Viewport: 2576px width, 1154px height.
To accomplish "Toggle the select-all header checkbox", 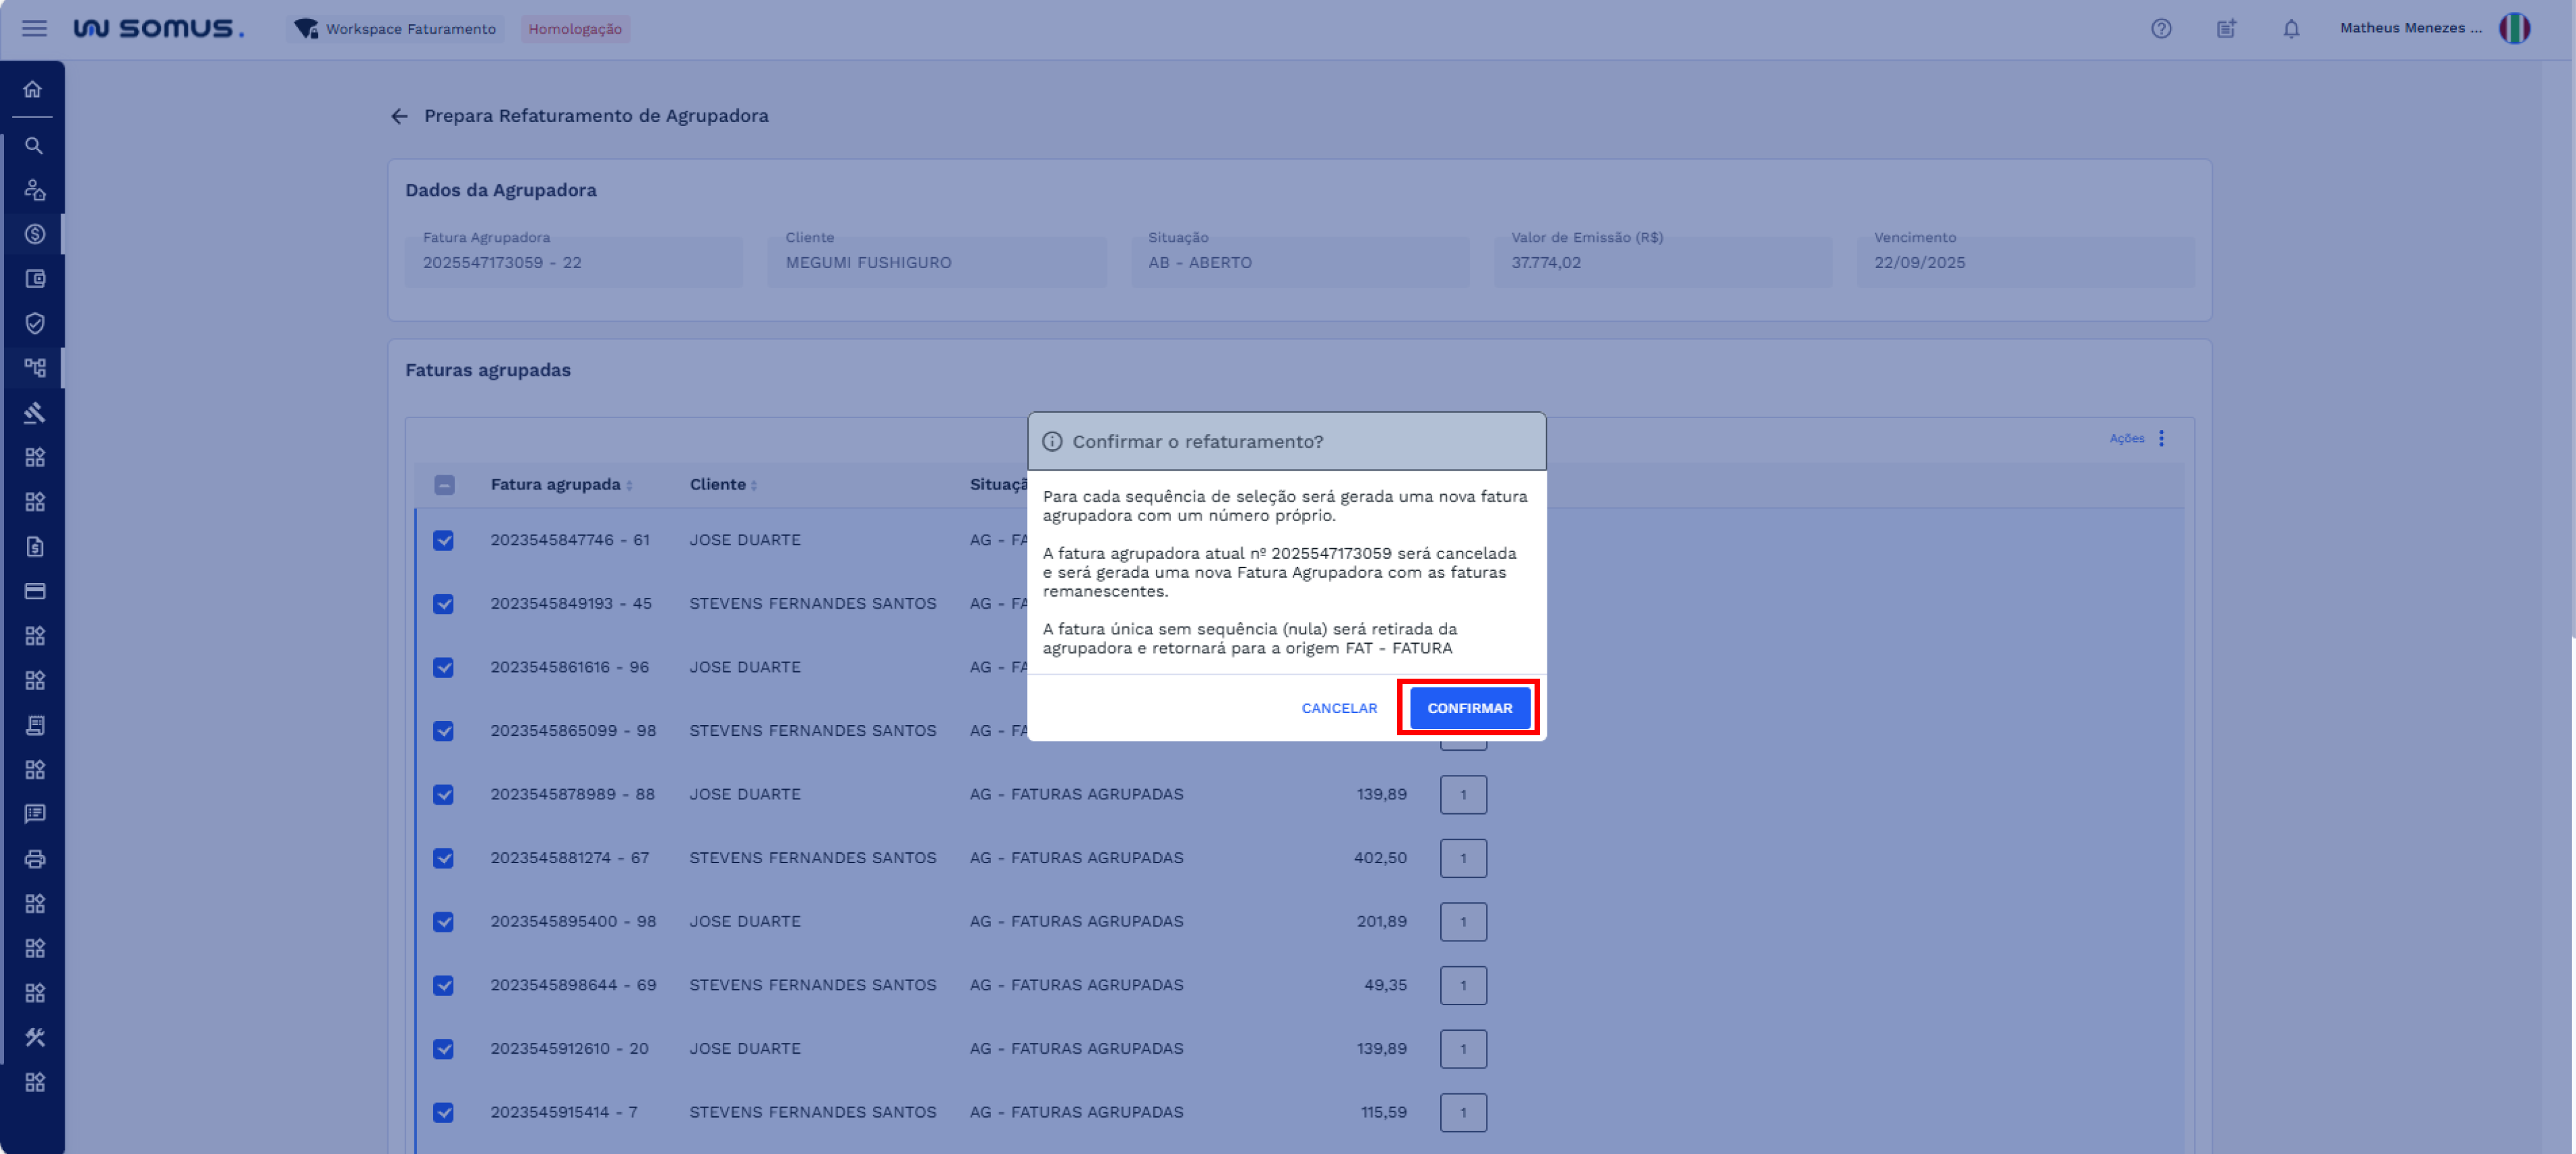I will tap(444, 485).
